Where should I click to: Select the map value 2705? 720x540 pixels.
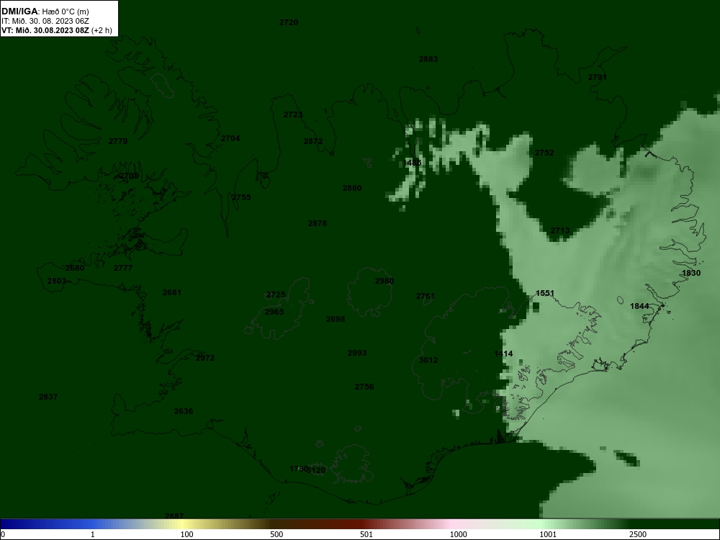click(x=129, y=176)
